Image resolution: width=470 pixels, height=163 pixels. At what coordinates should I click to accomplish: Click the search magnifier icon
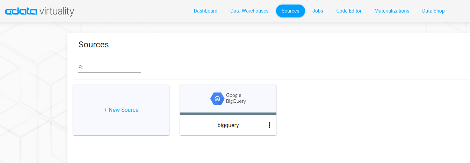click(81, 67)
